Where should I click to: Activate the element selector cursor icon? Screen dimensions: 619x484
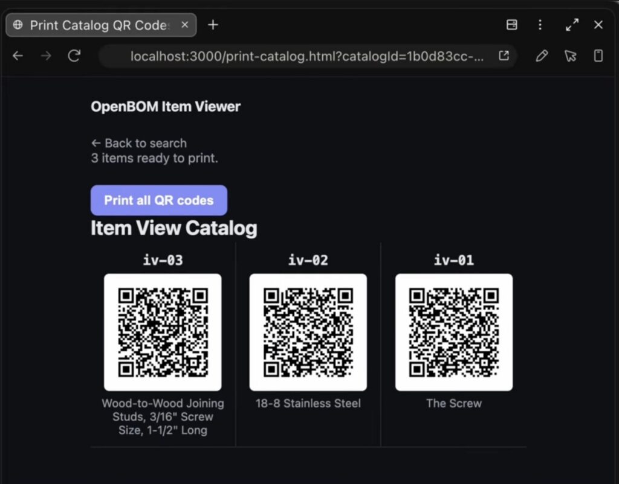click(570, 56)
